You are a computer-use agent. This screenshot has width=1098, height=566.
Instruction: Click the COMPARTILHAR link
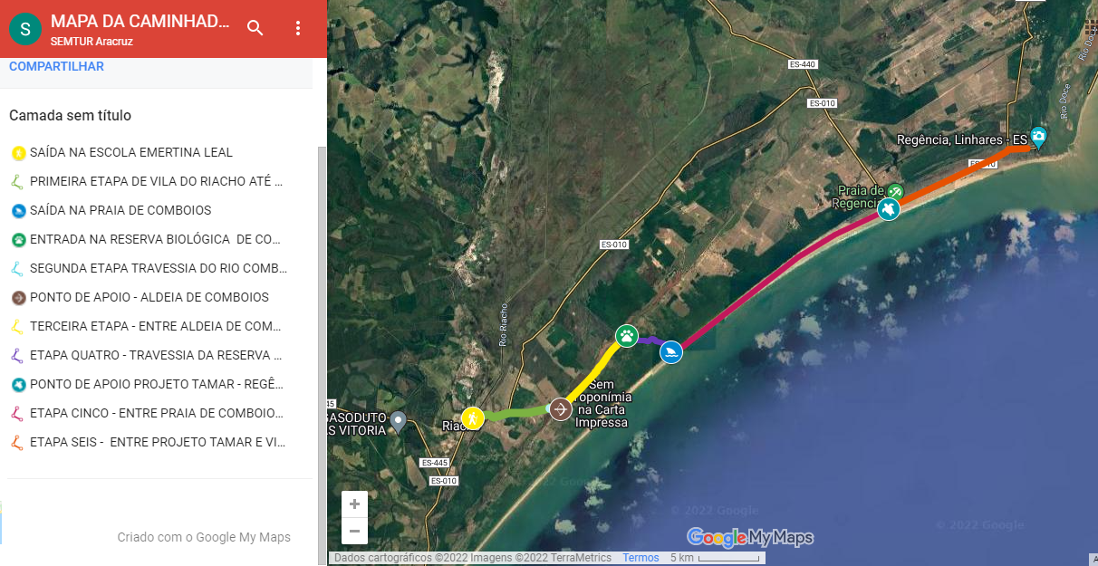56,66
